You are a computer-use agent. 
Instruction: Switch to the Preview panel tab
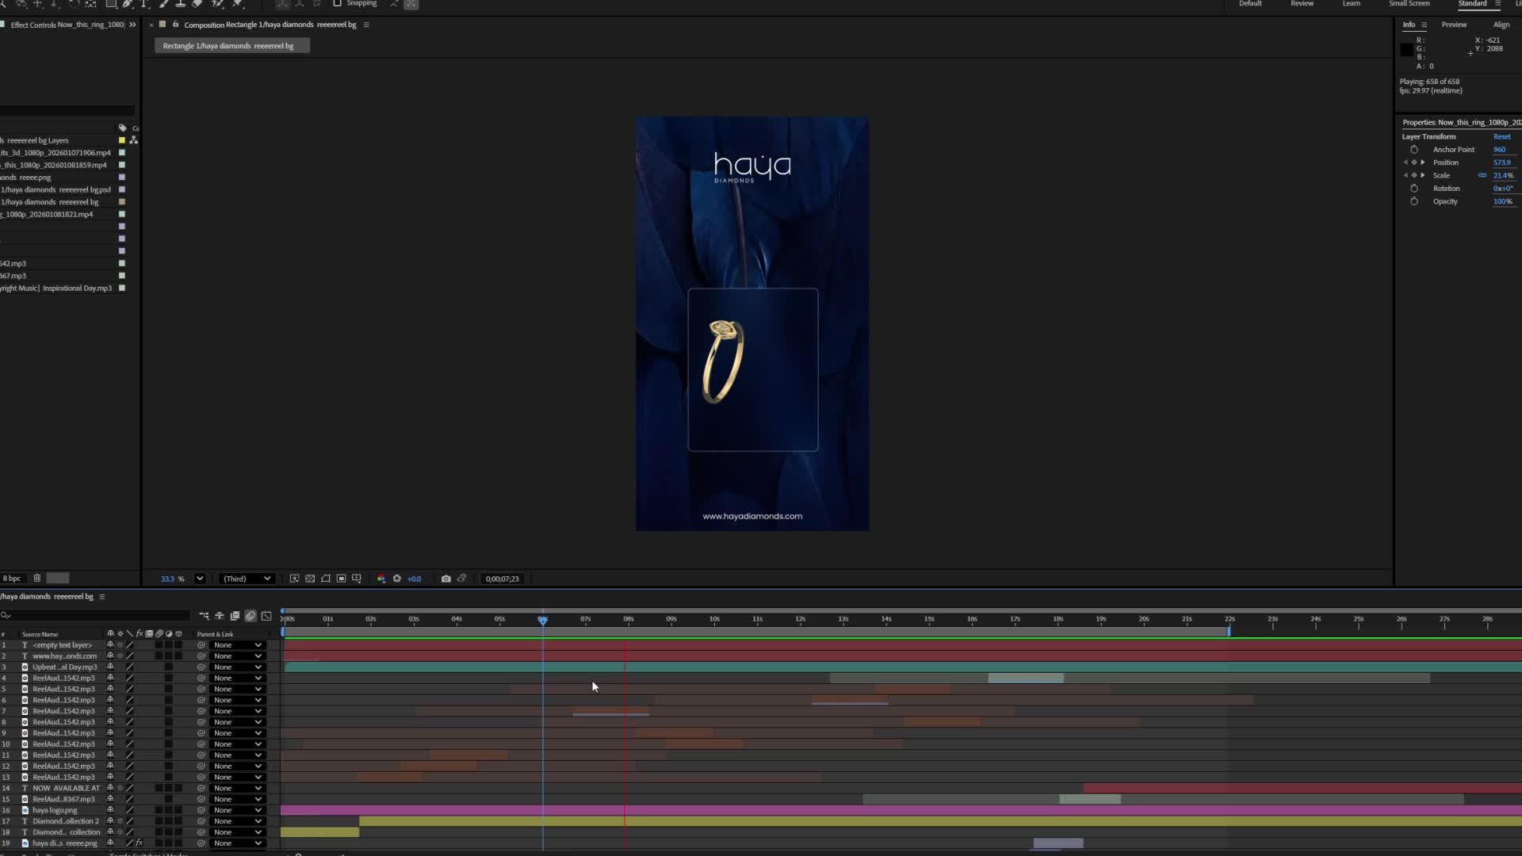(1454, 25)
